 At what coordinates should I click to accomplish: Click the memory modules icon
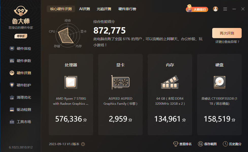pyautogui.click(x=170, y=82)
